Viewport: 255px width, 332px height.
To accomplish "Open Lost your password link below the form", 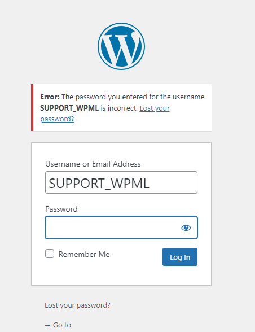I will pyautogui.click(x=77, y=305).
